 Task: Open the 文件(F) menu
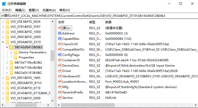pos(7,10)
